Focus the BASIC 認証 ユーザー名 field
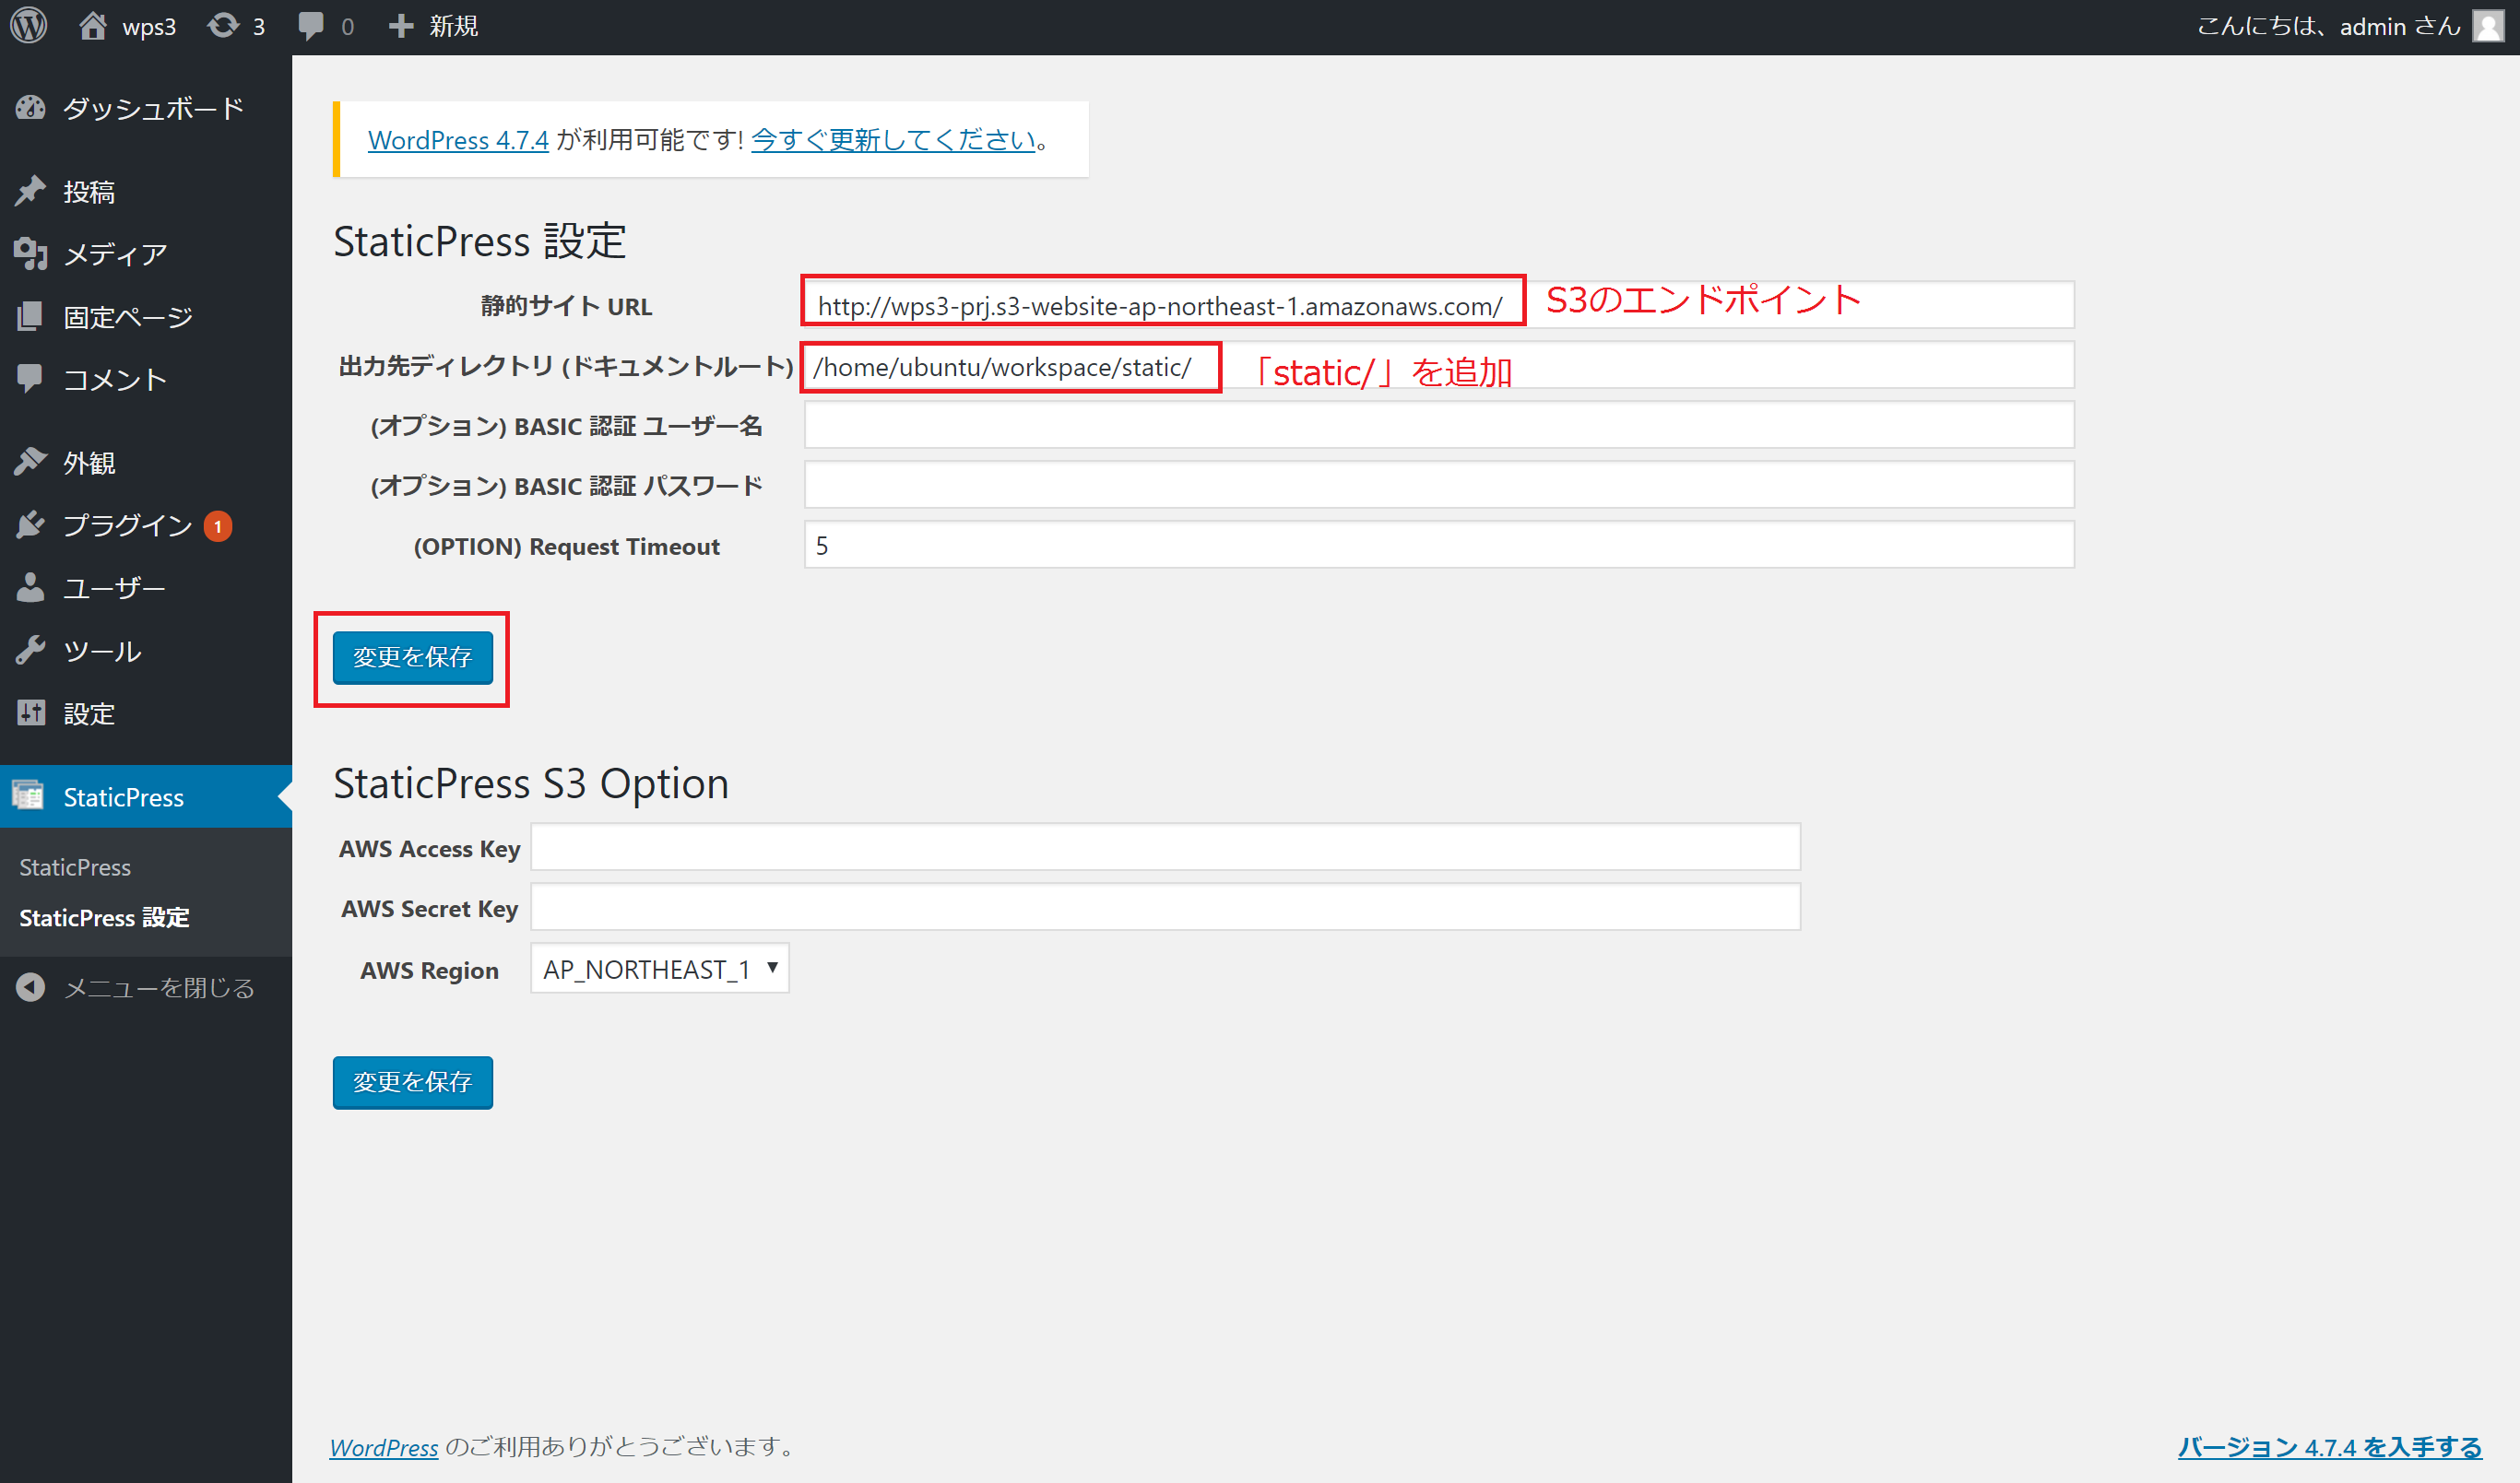 1439,425
